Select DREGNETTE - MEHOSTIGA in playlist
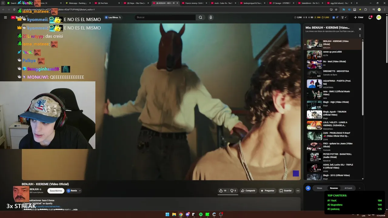 coord(333,74)
